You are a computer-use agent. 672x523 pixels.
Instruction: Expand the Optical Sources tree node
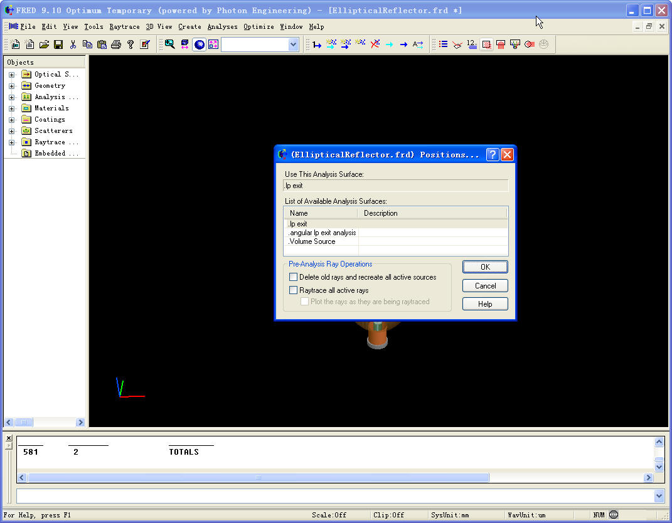pyautogui.click(x=11, y=75)
